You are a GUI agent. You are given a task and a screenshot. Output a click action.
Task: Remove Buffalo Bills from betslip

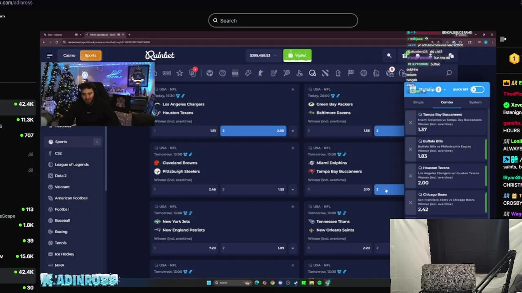tap(411, 149)
